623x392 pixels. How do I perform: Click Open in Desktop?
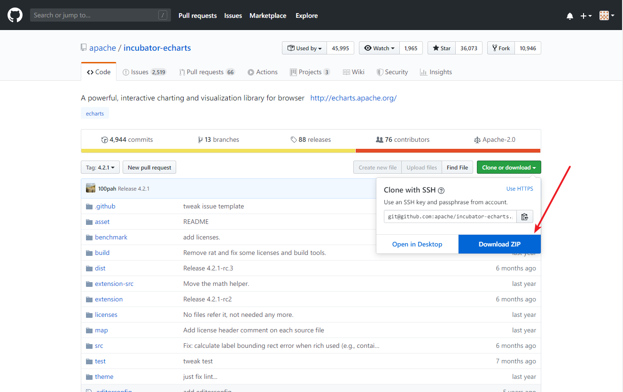point(417,244)
